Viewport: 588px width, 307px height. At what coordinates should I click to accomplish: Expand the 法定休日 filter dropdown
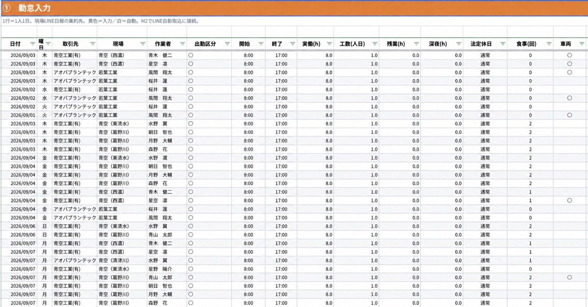pyautogui.click(x=503, y=44)
